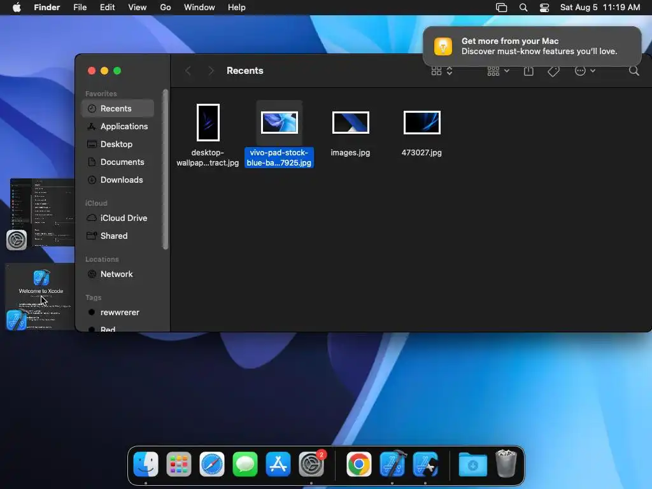652x489 pixels.
Task: Go forward with the Finder forward arrow
Action: point(211,71)
